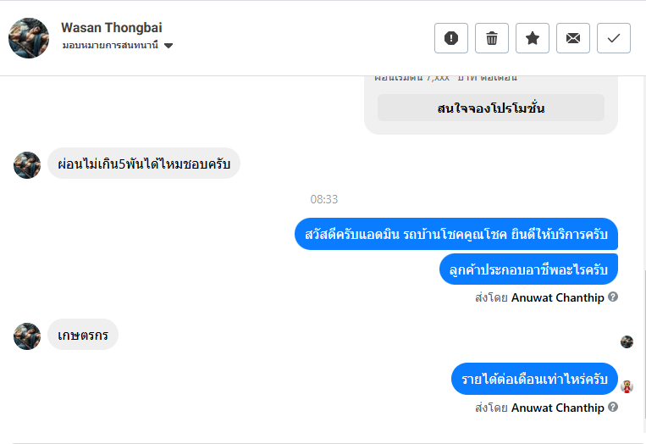This screenshot has width=646, height=444.
Task: Mark conversation unread with envelope icon
Action: [573, 38]
